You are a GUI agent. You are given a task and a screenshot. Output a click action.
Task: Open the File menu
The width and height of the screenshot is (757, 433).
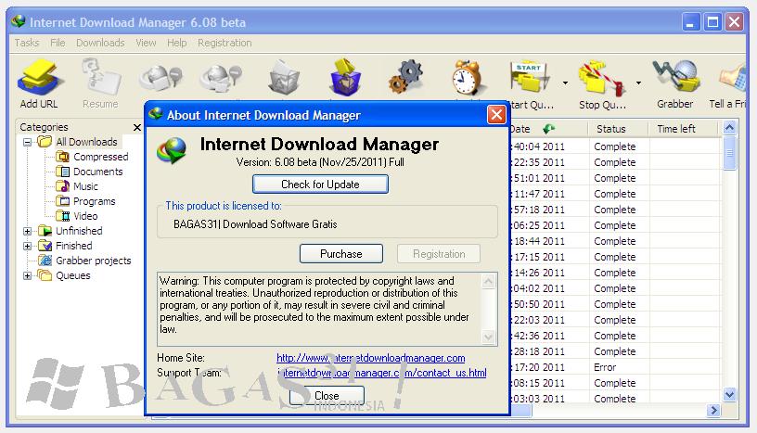58,43
